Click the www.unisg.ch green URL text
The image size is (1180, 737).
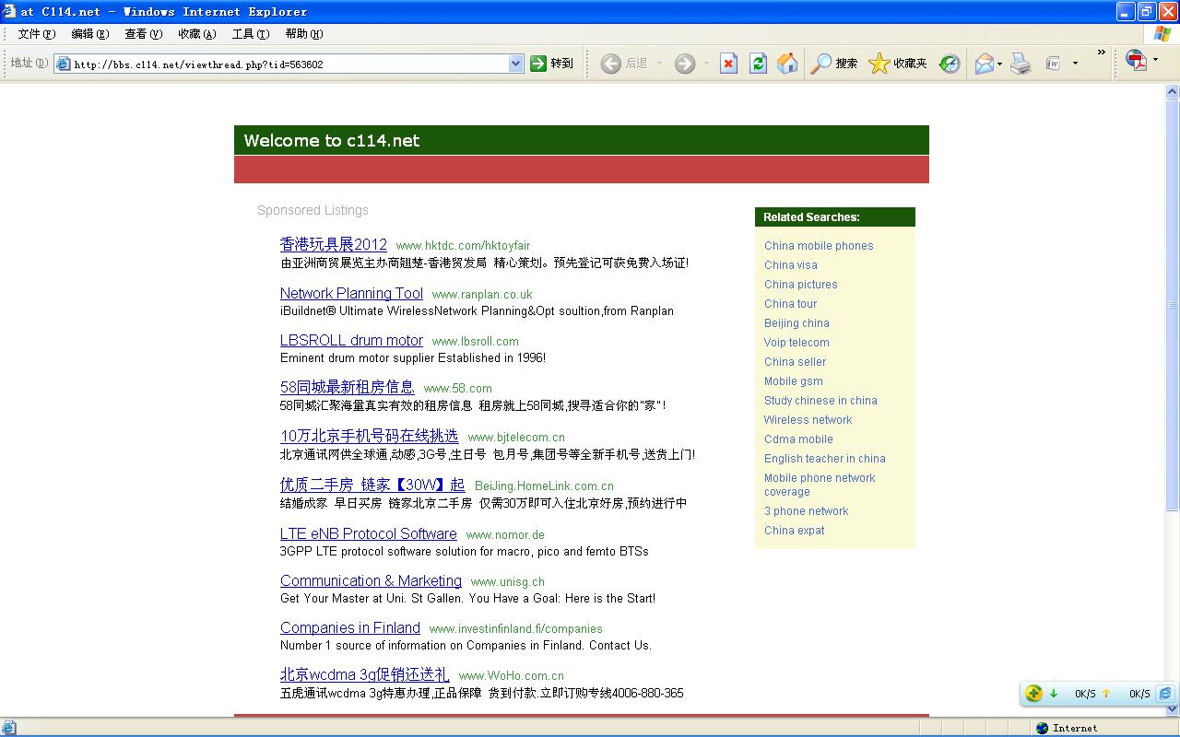(x=508, y=581)
